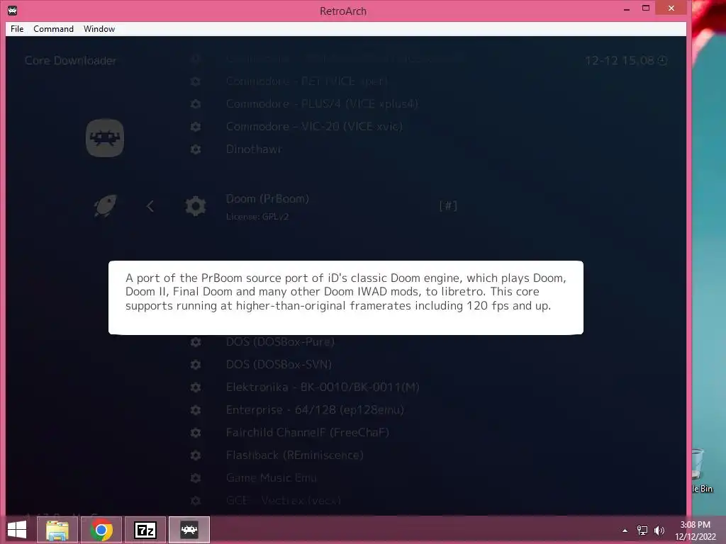Viewport: 726px width, 544px height.
Task: Click the gear icon next to Elektronika
Action: (x=196, y=387)
